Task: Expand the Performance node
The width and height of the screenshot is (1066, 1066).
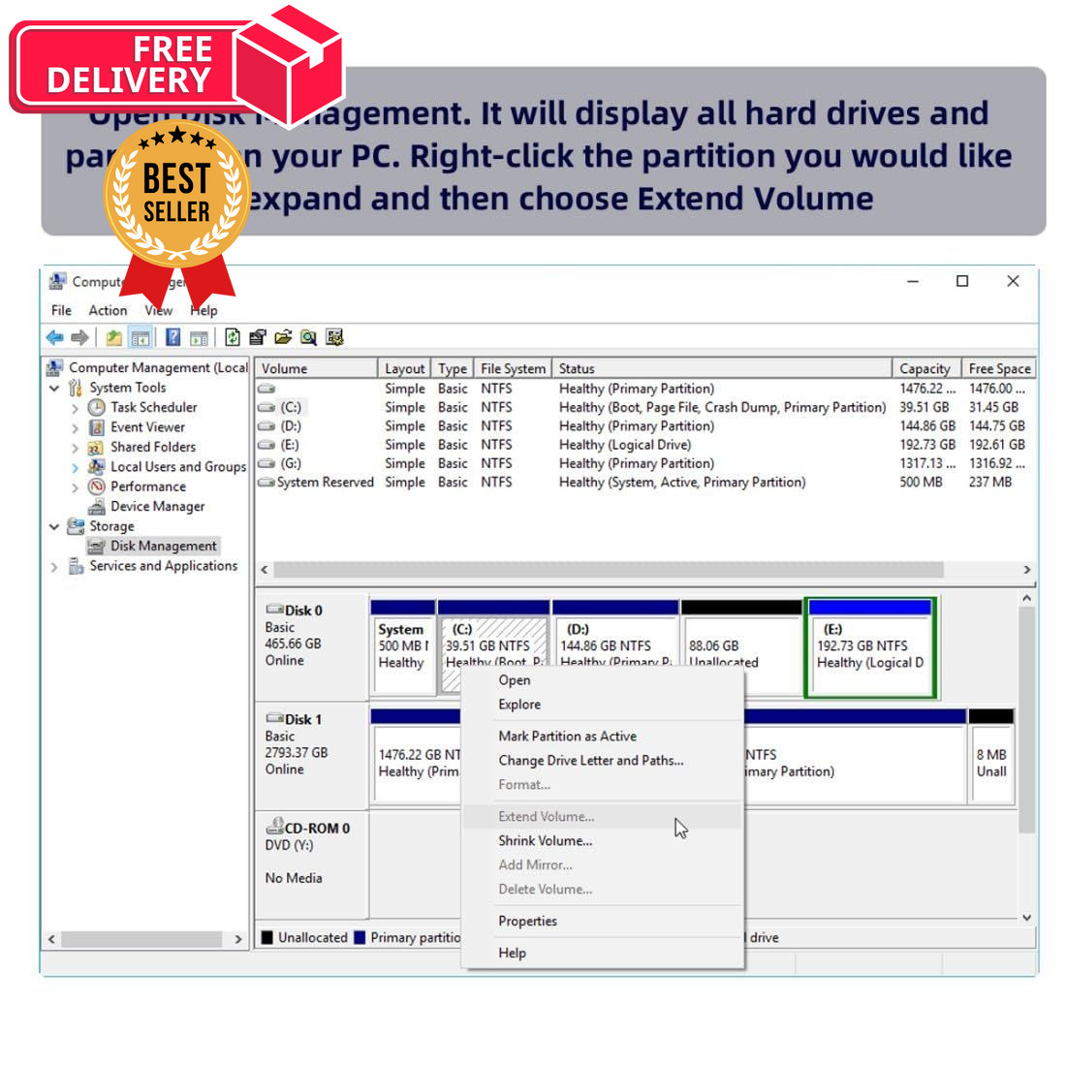Action: click(76, 487)
